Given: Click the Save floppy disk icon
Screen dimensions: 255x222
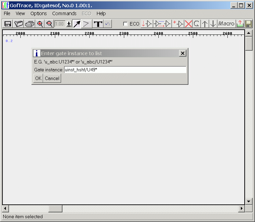Looking at the screenshot, I should pos(8,24).
